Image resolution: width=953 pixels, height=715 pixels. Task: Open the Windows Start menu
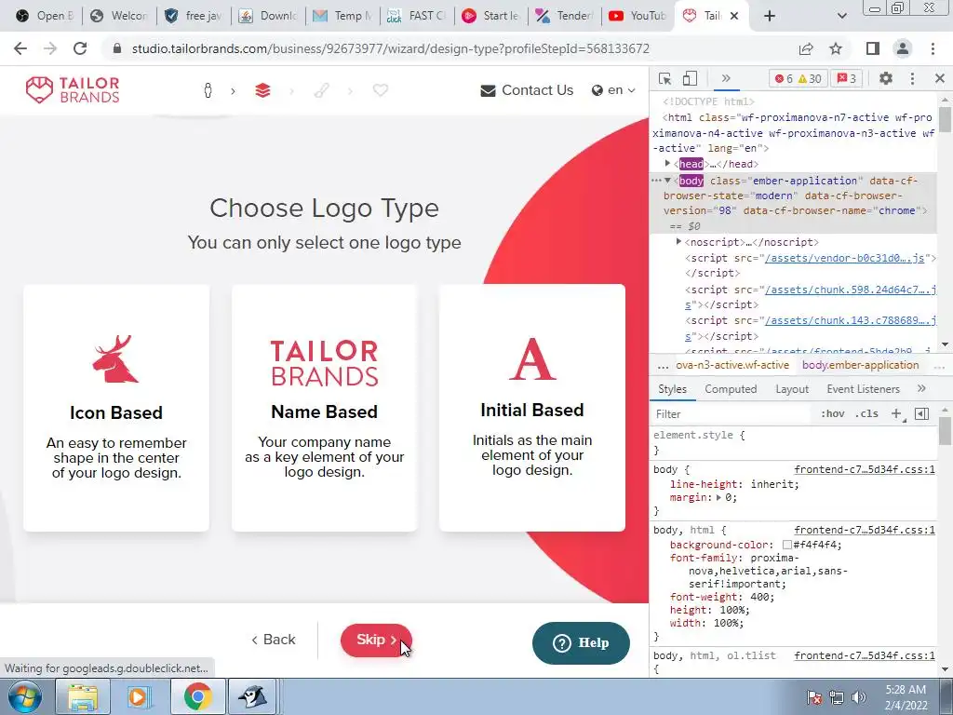[25, 696]
